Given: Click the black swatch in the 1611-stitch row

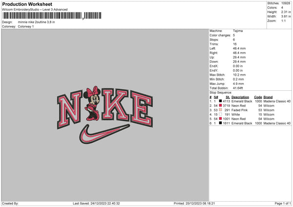Looking at the screenshot, I should (220, 123).
